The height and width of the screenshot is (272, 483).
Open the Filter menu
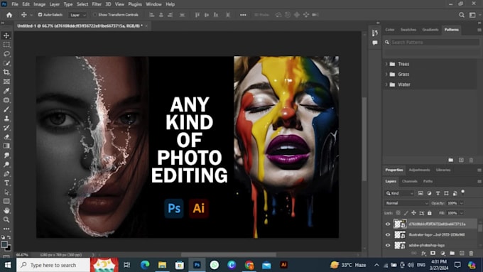(97, 4)
